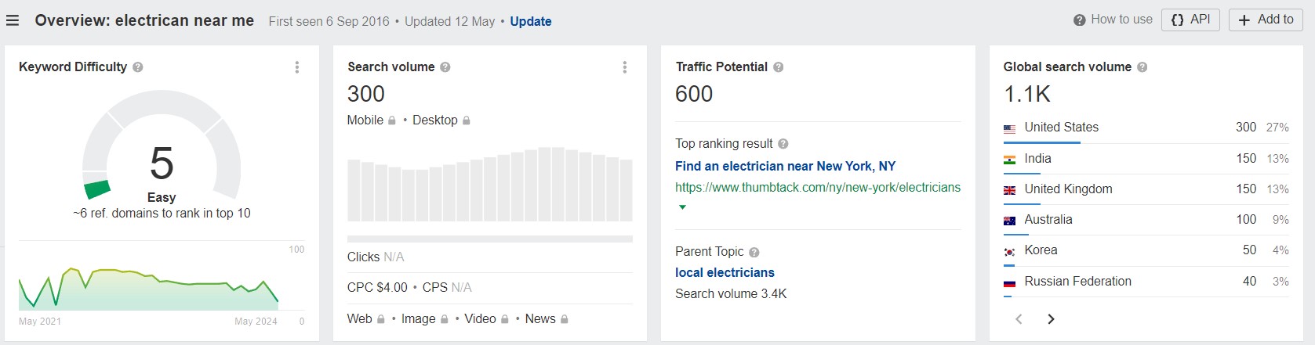Screen dimensions: 1315x345
Task: Click Top ranking result help icon
Action: pyautogui.click(x=783, y=144)
